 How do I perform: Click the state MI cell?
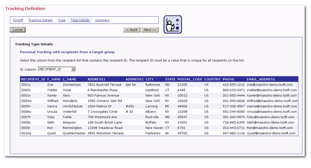(x=167, y=106)
